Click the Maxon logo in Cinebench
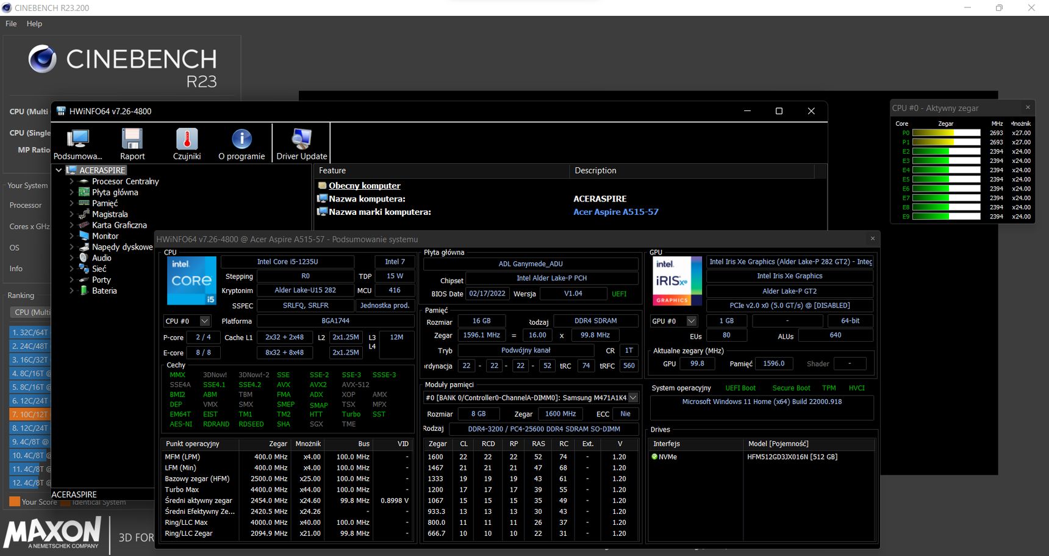 click(53, 533)
